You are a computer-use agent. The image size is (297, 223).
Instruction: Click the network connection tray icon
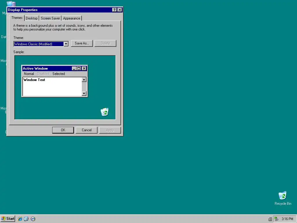276,219
